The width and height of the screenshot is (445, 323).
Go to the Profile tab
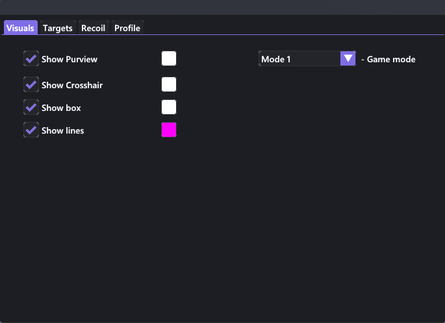click(127, 28)
